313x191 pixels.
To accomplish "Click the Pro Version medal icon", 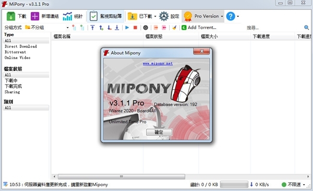I will tap(188, 16).
